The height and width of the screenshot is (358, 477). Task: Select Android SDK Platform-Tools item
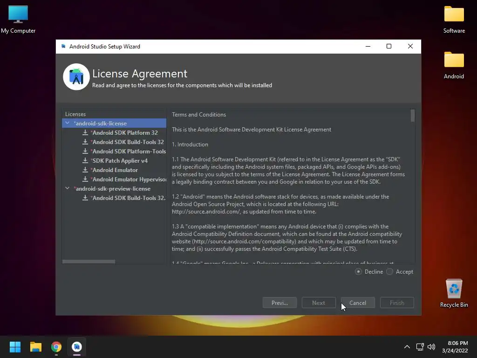128,151
